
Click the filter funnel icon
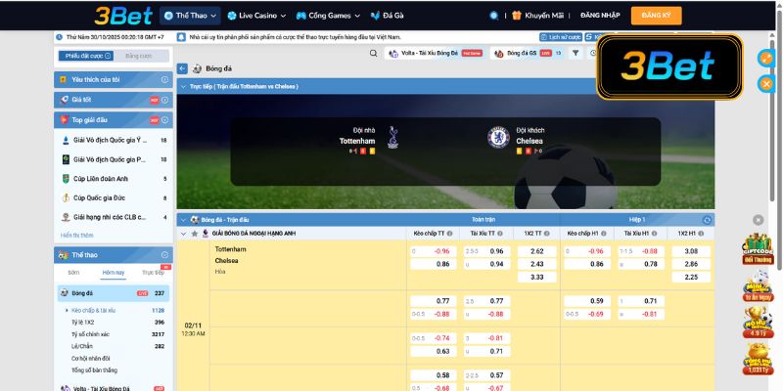pyautogui.click(x=576, y=53)
